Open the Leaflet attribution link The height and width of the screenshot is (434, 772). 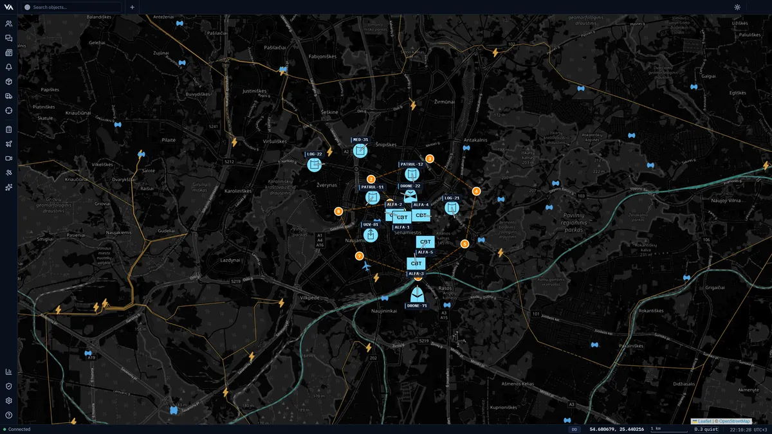pyautogui.click(x=703, y=421)
